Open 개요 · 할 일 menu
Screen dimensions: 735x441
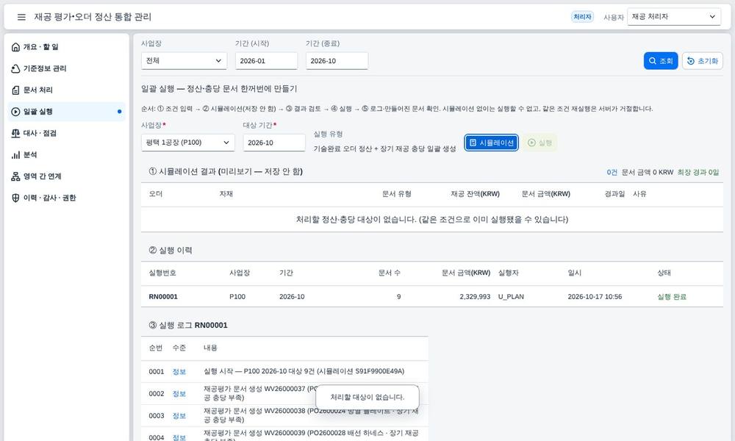(x=67, y=47)
